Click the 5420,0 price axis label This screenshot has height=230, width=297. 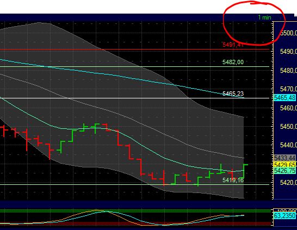288,183
